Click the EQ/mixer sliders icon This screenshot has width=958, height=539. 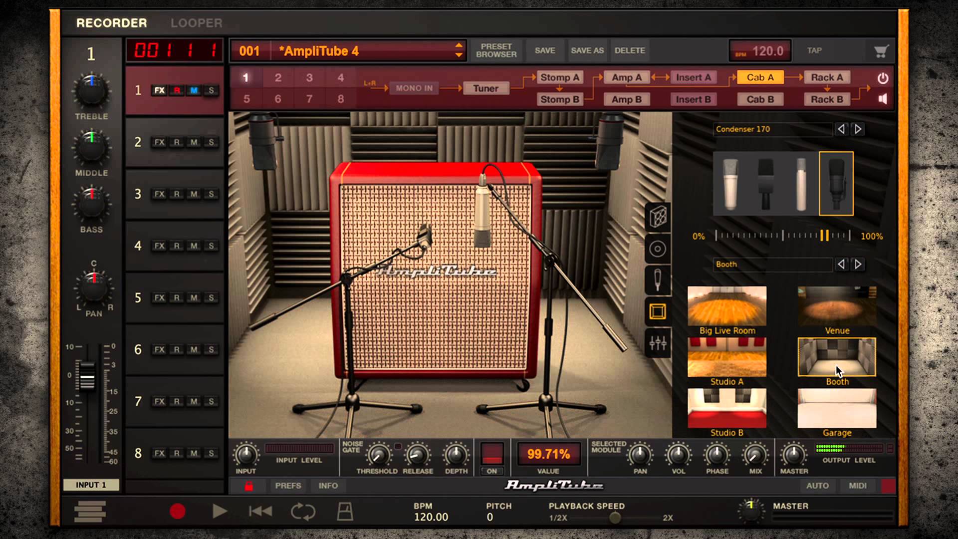tap(657, 343)
